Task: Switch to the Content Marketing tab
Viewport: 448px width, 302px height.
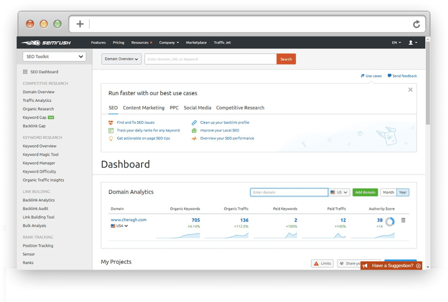Action: pos(143,108)
